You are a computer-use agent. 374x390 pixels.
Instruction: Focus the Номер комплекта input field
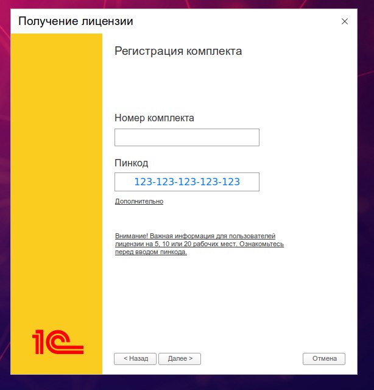(187, 137)
